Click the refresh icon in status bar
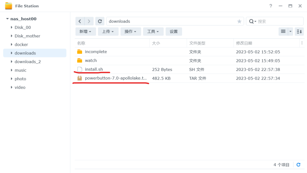The image size is (307, 173). pyautogui.click(x=298, y=165)
